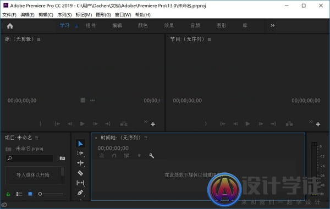Click Mark In in Program monitor
330x209 pixels.
point(206,124)
